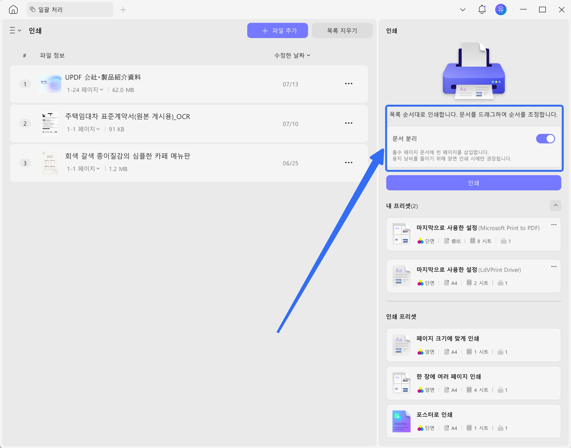Select 한 장에 여러 페이지 인쇄 preset

[x=474, y=383]
